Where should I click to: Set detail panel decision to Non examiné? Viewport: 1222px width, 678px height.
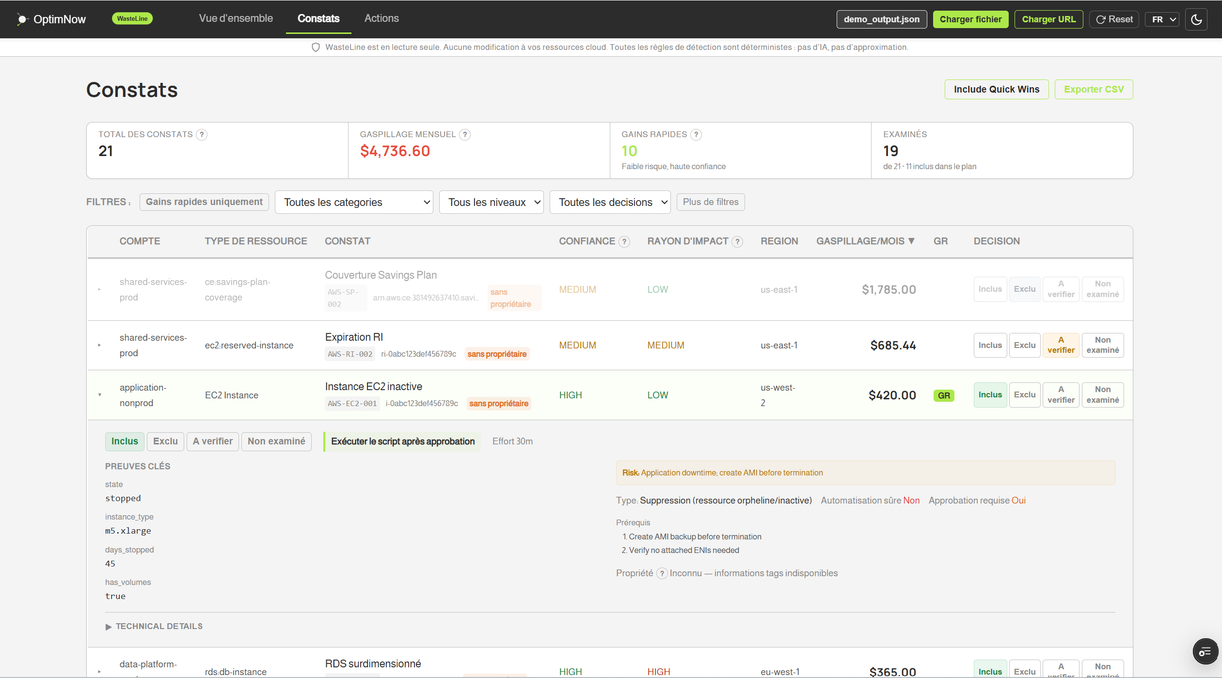pos(276,441)
